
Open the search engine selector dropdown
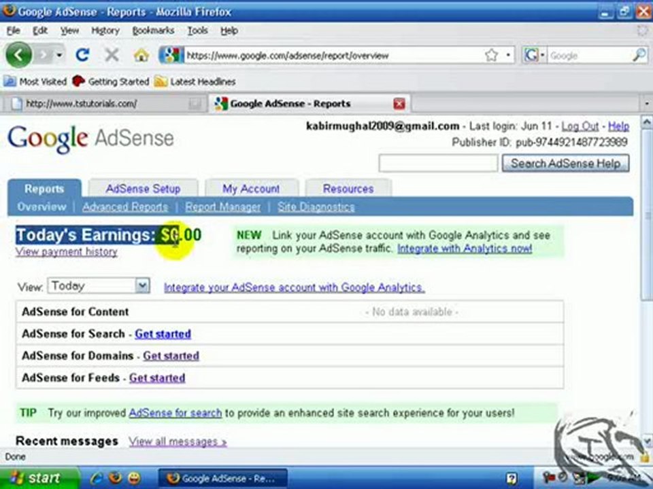click(x=535, y=55)
